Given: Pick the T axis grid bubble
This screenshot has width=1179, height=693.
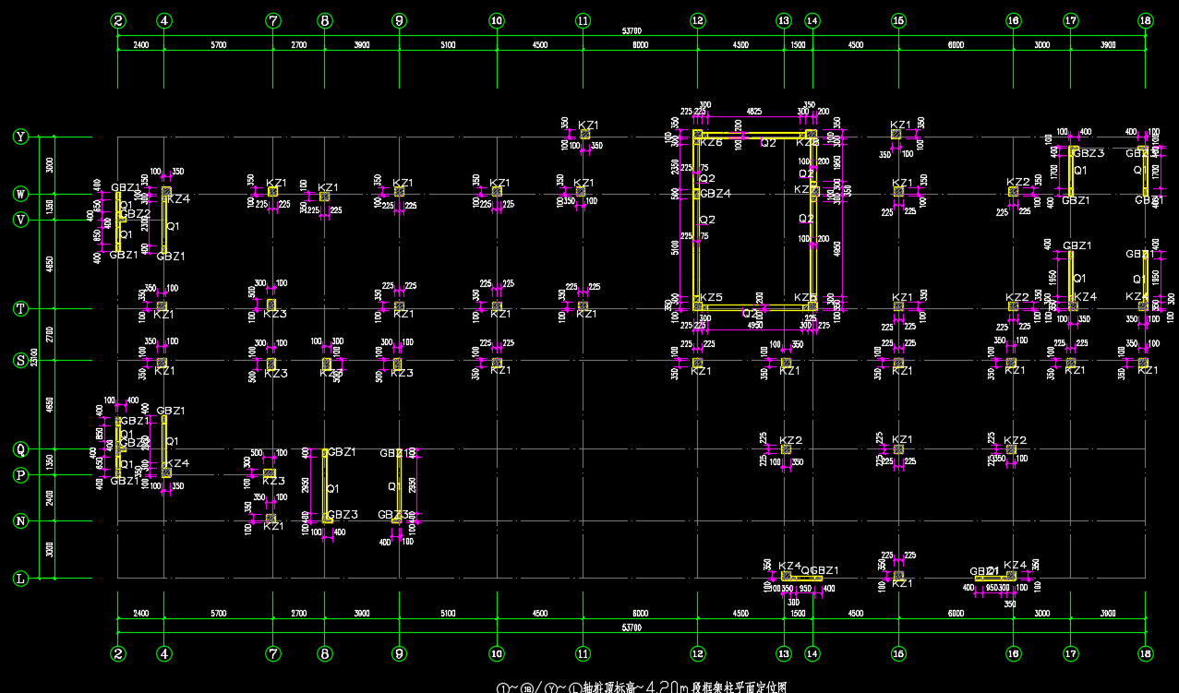Looking at the screenshot, I should click(20, 309).
